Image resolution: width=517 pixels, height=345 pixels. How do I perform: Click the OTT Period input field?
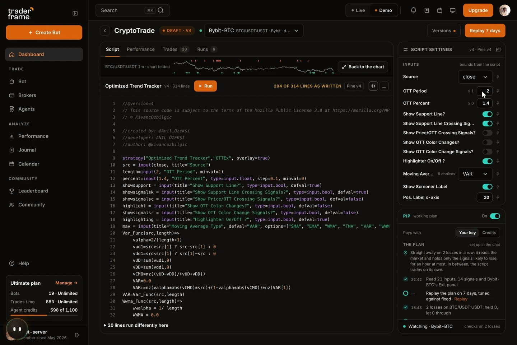(x=484, y=91)
